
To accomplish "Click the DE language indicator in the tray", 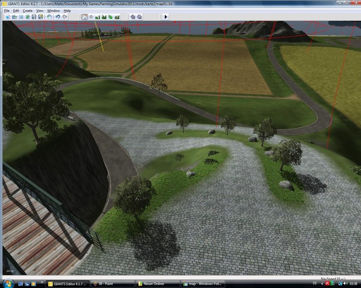I will [x=315, y=284].
